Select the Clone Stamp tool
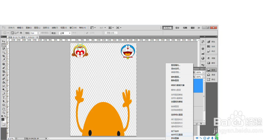The height and width of the screenshot is (140, 278). click(x=4, y=71)
